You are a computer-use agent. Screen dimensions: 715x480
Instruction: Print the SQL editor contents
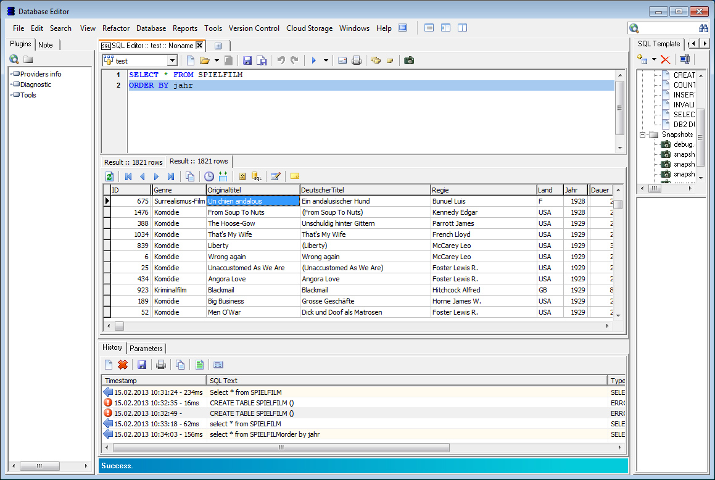click(x=357, y=60)
